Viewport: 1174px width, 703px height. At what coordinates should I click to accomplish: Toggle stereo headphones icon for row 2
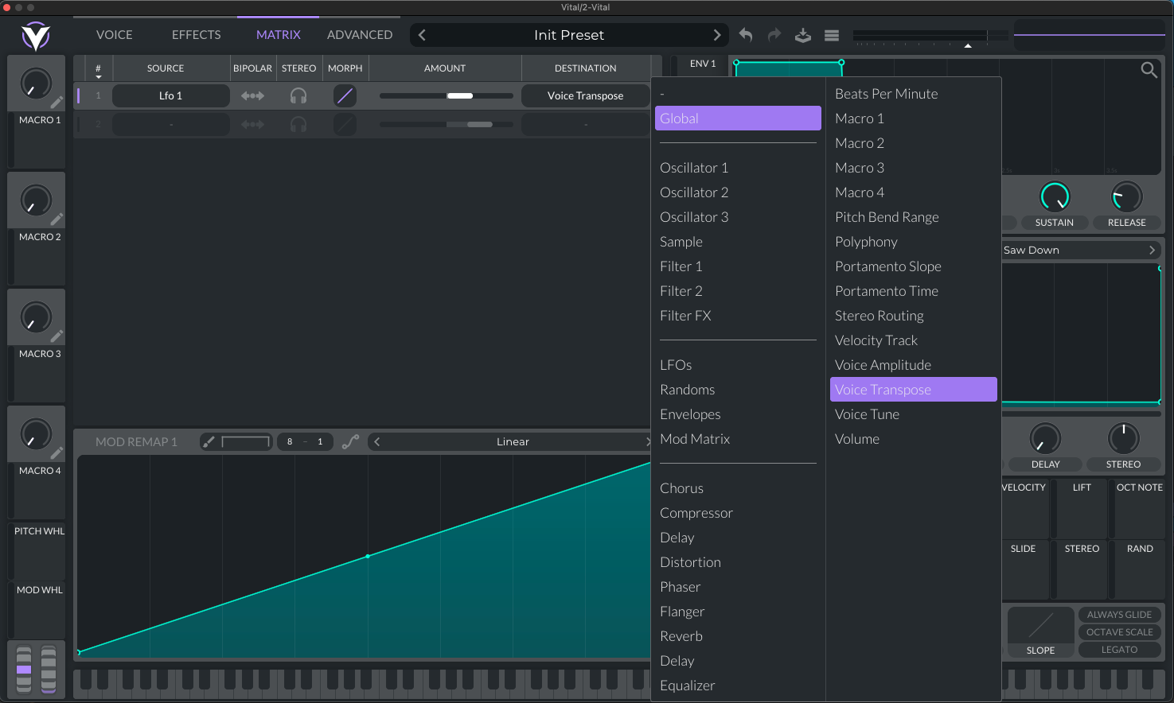(x=298, y=125)
